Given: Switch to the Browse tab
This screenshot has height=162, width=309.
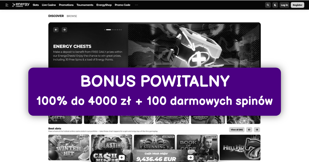Looking at the screenshot, I should tap(72, 16).
